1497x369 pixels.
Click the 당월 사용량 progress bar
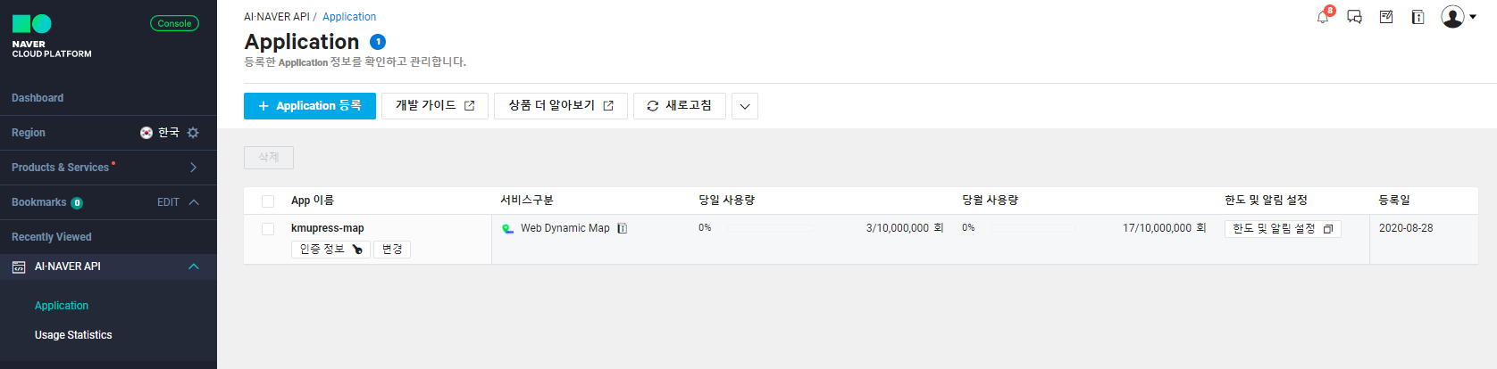(x=1033, y=228)
